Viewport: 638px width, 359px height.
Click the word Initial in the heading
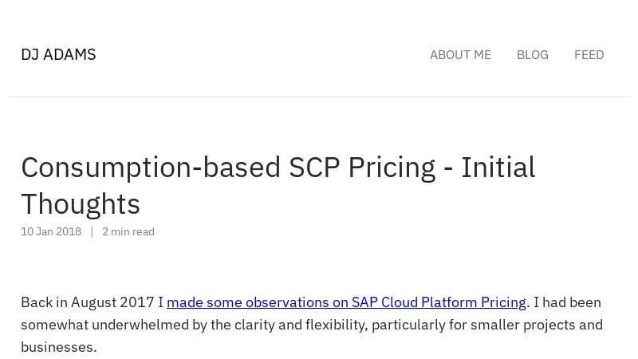tap(498, 168)
